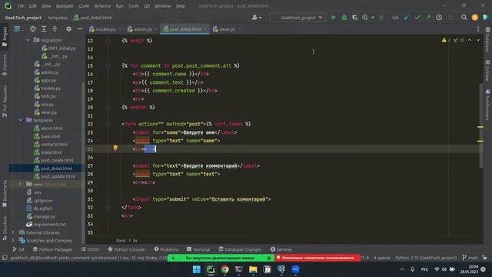Open the File menu
Screen dimensions: 492x277
pyautogui.click(x=21, y=6)
